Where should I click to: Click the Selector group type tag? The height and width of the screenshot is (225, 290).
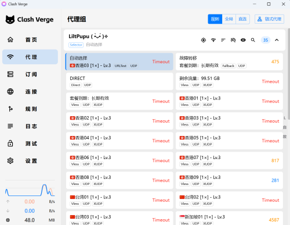[76, 45]
